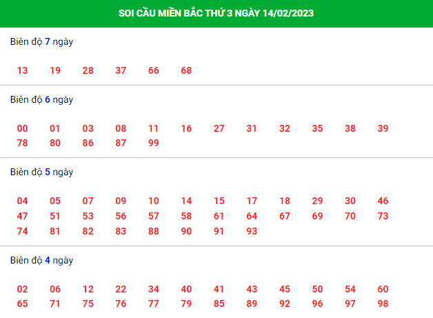Select number 02 in the 4-day group
This screenshot has width=433, height=318.
pyautogui.click(x=22, y=289)
